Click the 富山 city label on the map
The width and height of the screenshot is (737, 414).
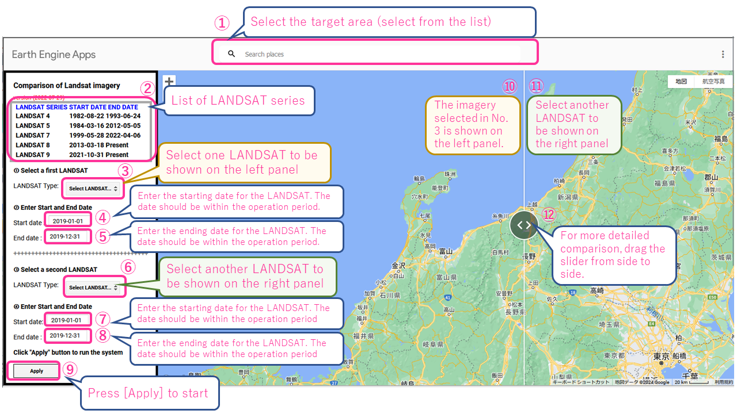click(x=446, y=251)
